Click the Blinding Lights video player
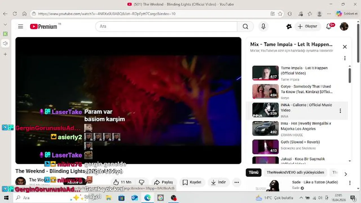This screenshot has width=361, height=203. pos(128,100)
